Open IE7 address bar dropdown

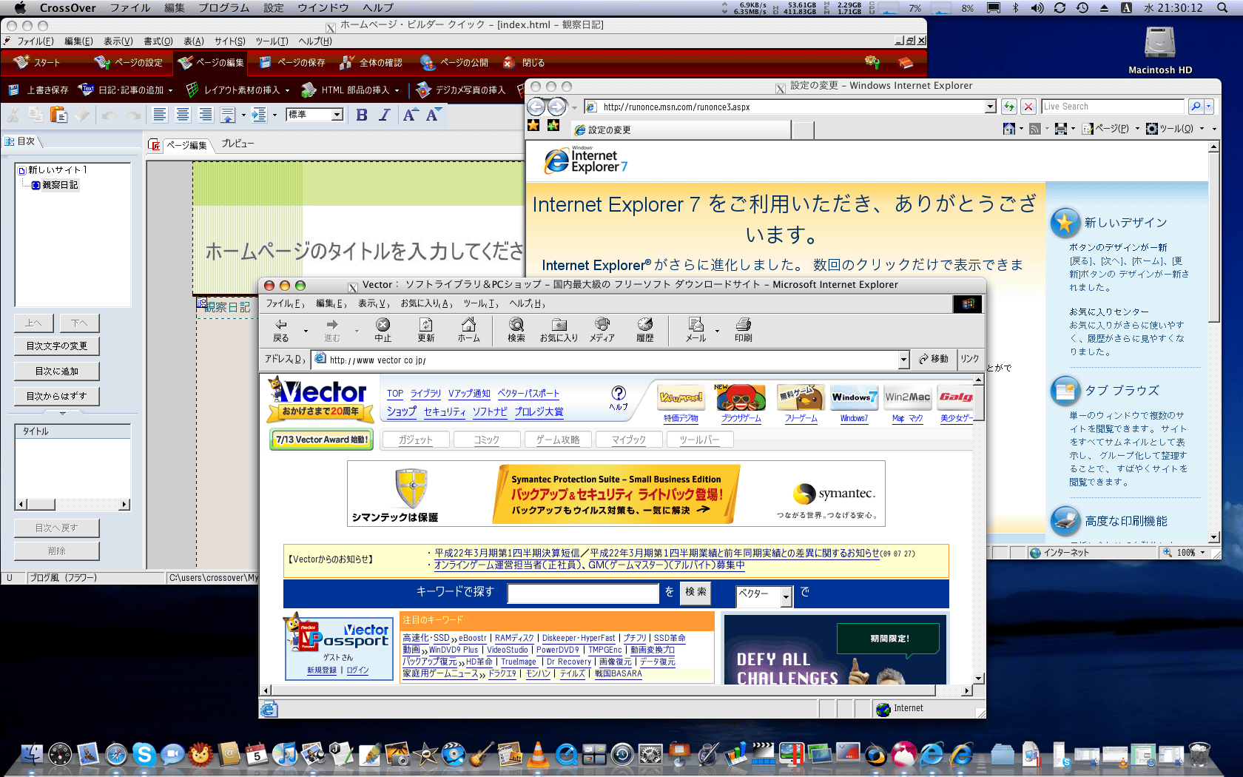tap(990, 107)
